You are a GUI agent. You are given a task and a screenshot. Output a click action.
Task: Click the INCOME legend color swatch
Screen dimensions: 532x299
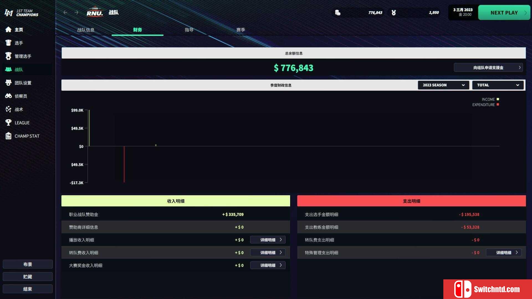[498, 99]
